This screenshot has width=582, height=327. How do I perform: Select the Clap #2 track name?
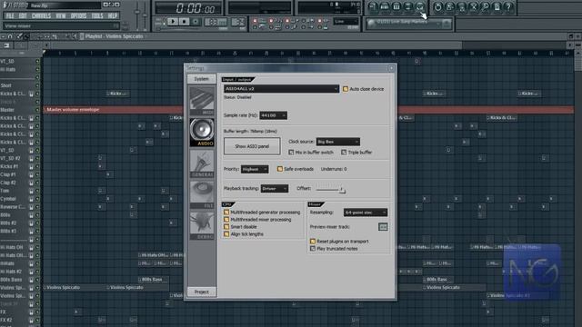pos(8,183)
